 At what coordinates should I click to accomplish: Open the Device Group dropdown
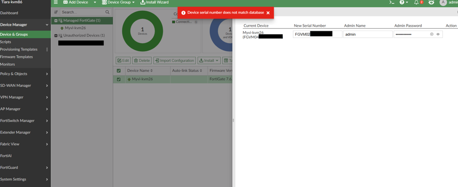pos(118,2)
